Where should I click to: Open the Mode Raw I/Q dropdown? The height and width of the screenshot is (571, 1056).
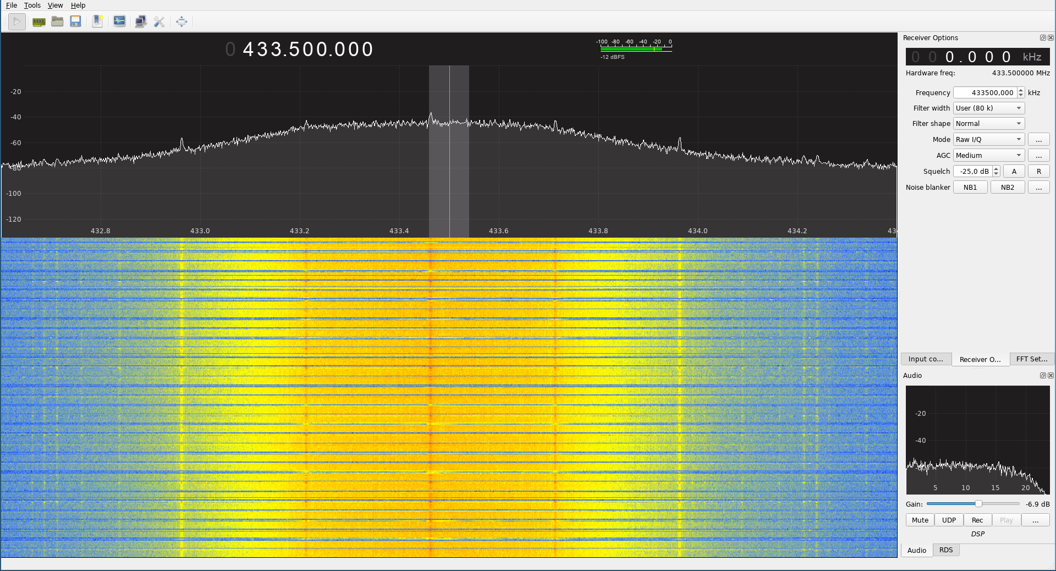click(989, 140)
